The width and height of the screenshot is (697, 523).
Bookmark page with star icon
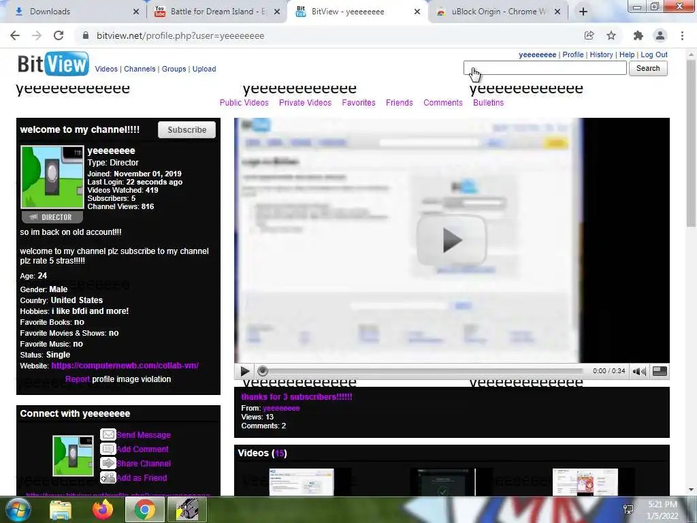[611, 35]
